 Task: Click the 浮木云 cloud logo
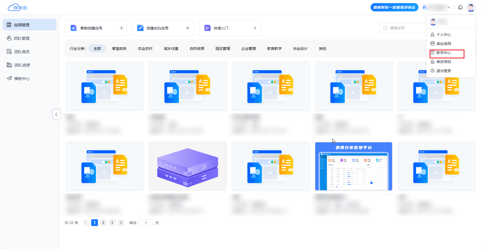[x=18, y=7]
